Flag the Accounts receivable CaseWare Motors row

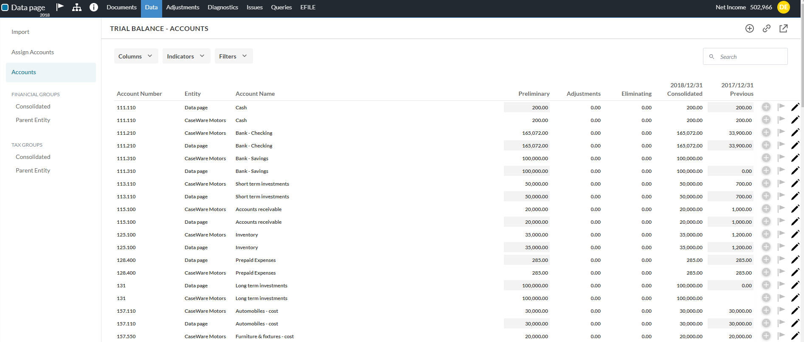click(x=781, y=209)
